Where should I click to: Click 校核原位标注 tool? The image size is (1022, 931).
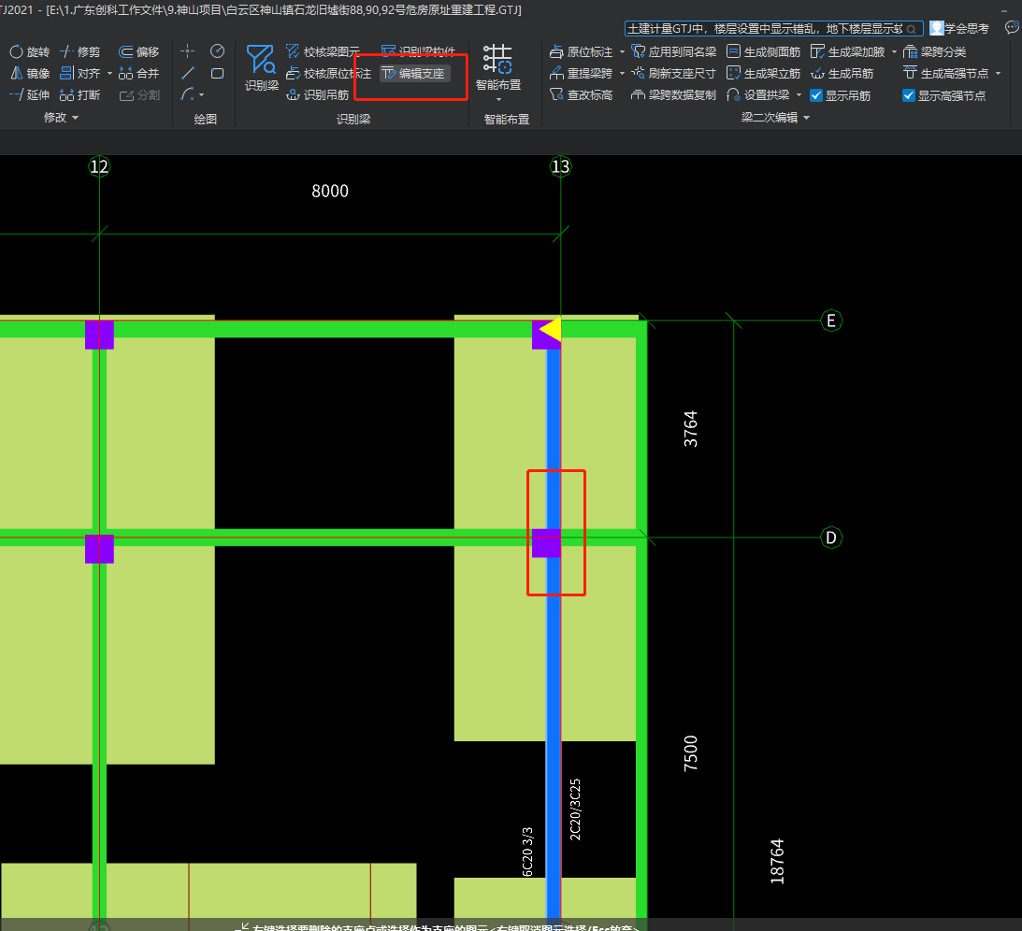point(328,73)
